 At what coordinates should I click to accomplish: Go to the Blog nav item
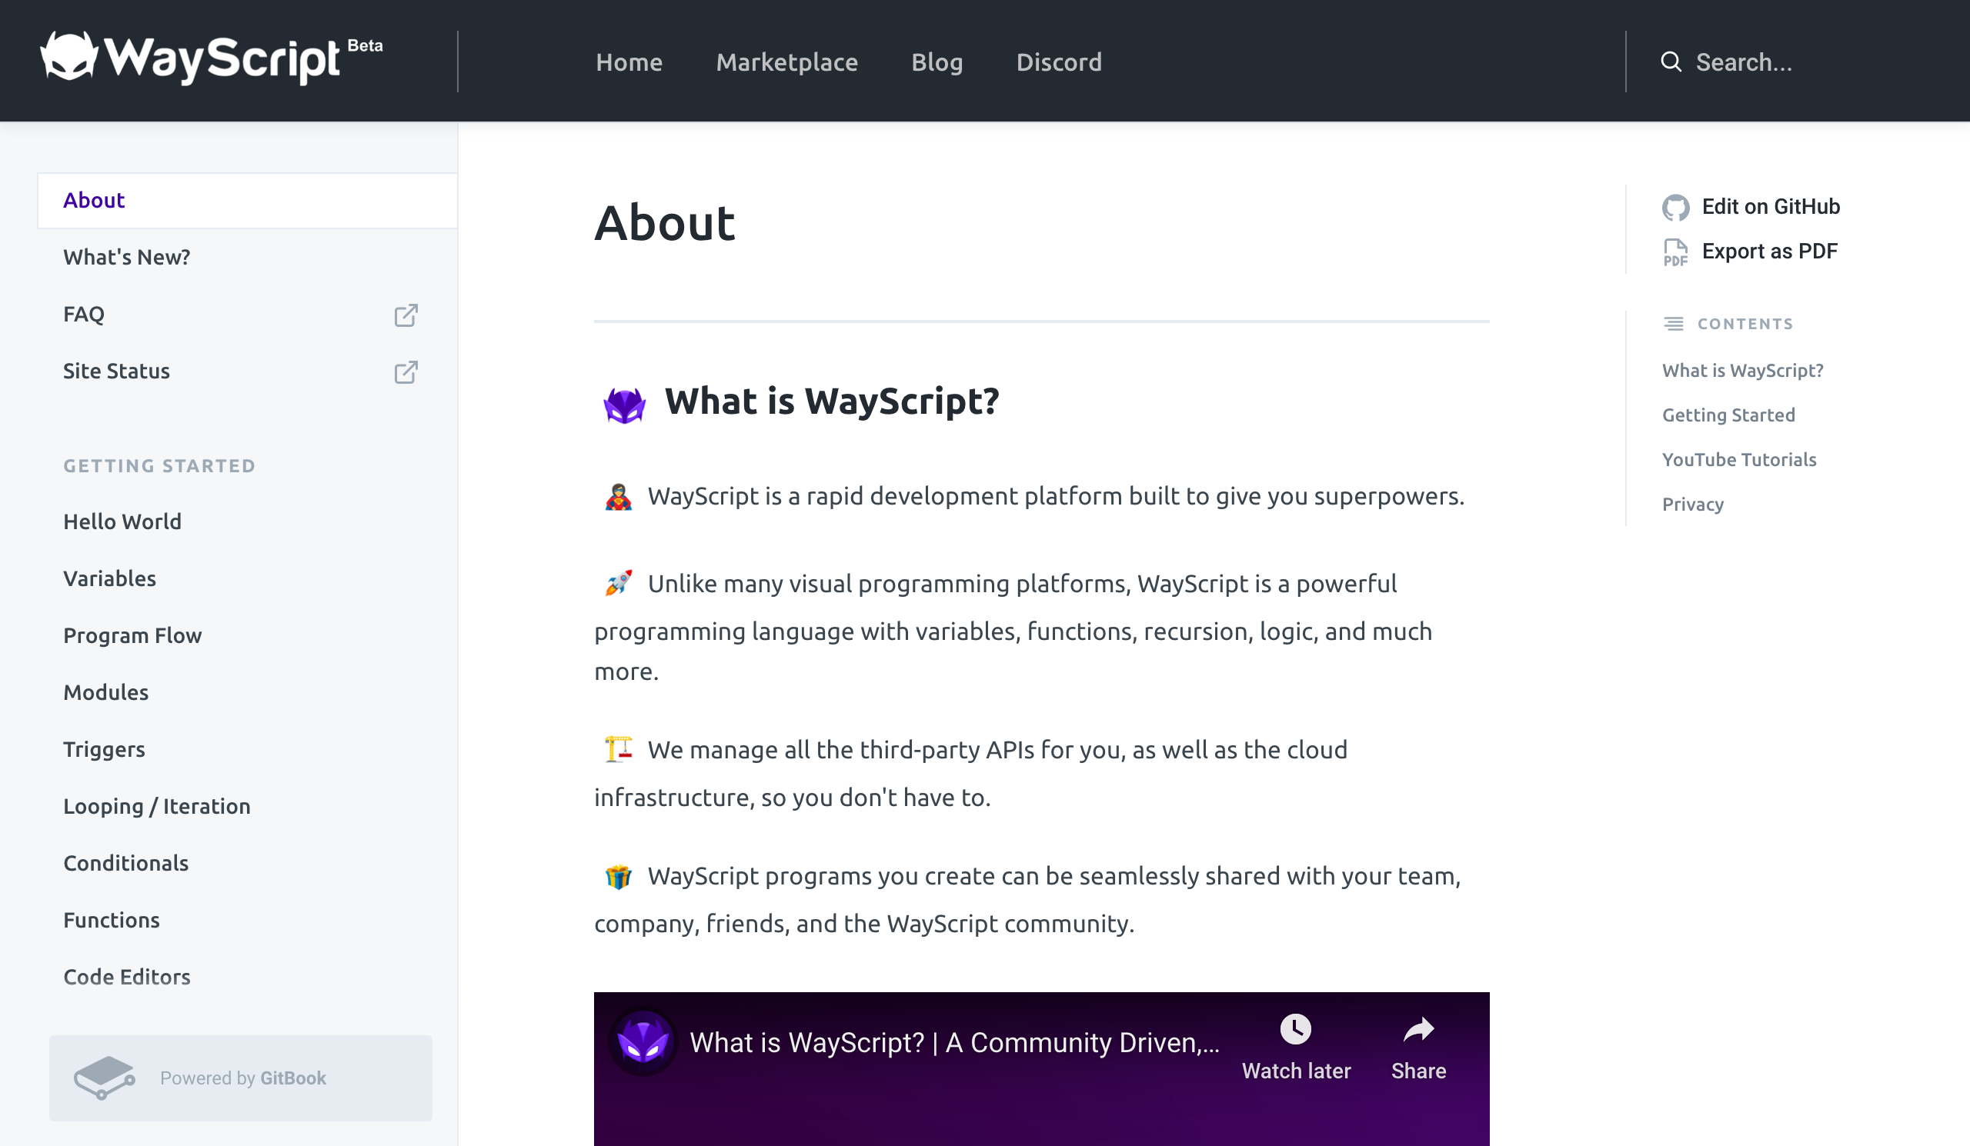click(x=937, y=62)
